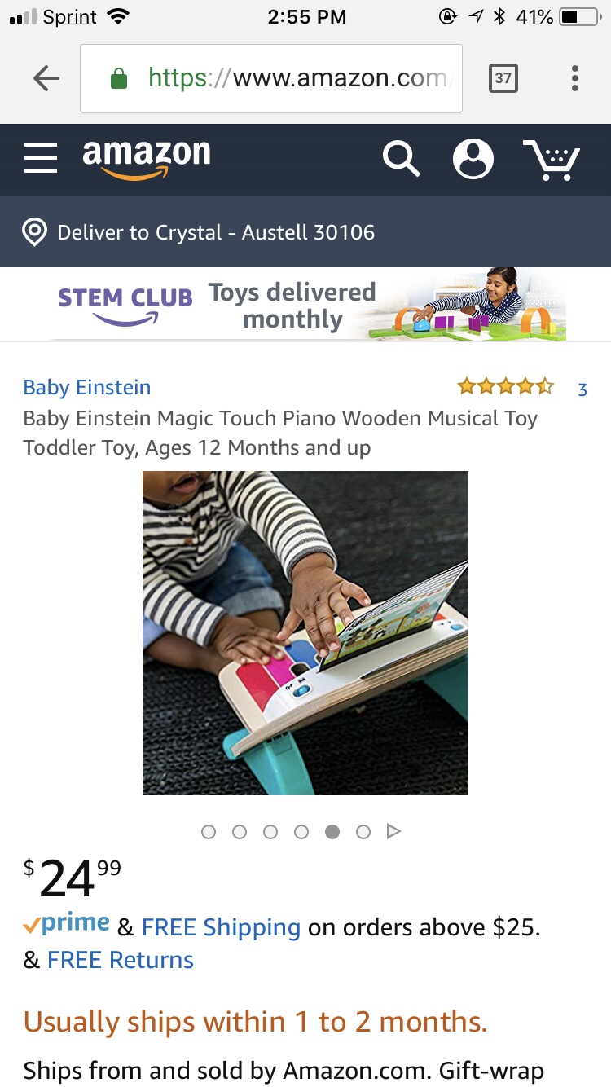This screenshot has height=1087, width=611.
Task: Open the FREE Returns link
Action: click(121, 960)
